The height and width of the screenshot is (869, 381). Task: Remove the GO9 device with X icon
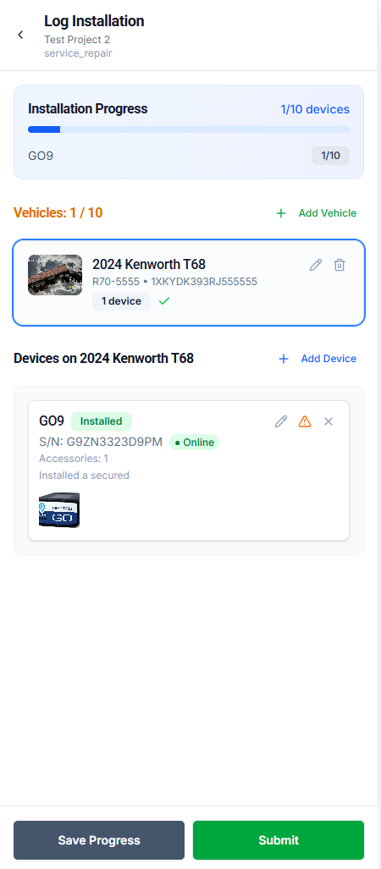point(329,421)
